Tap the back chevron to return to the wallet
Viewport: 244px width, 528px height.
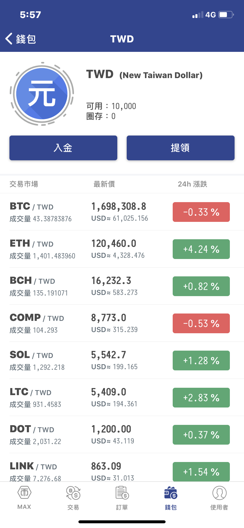click(9, 39)
